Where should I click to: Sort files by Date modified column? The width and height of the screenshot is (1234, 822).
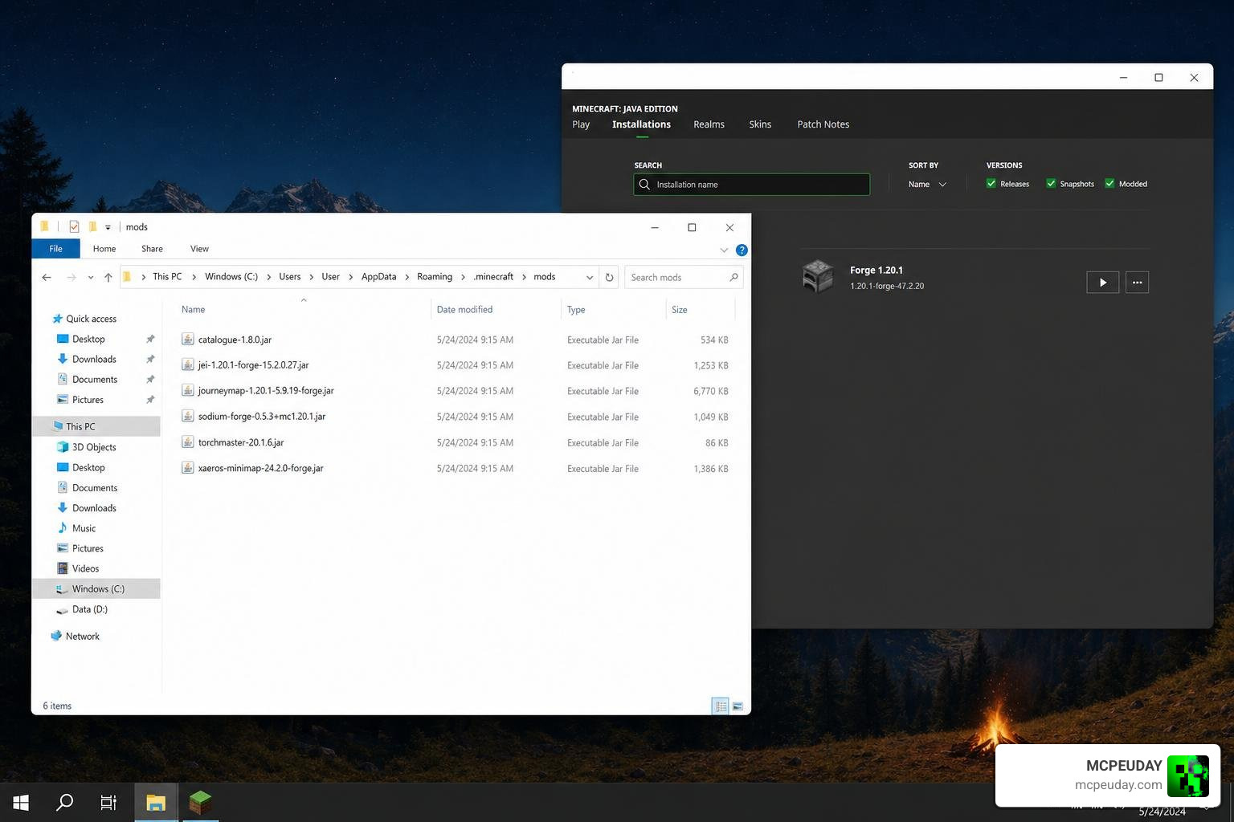(464, 309)
